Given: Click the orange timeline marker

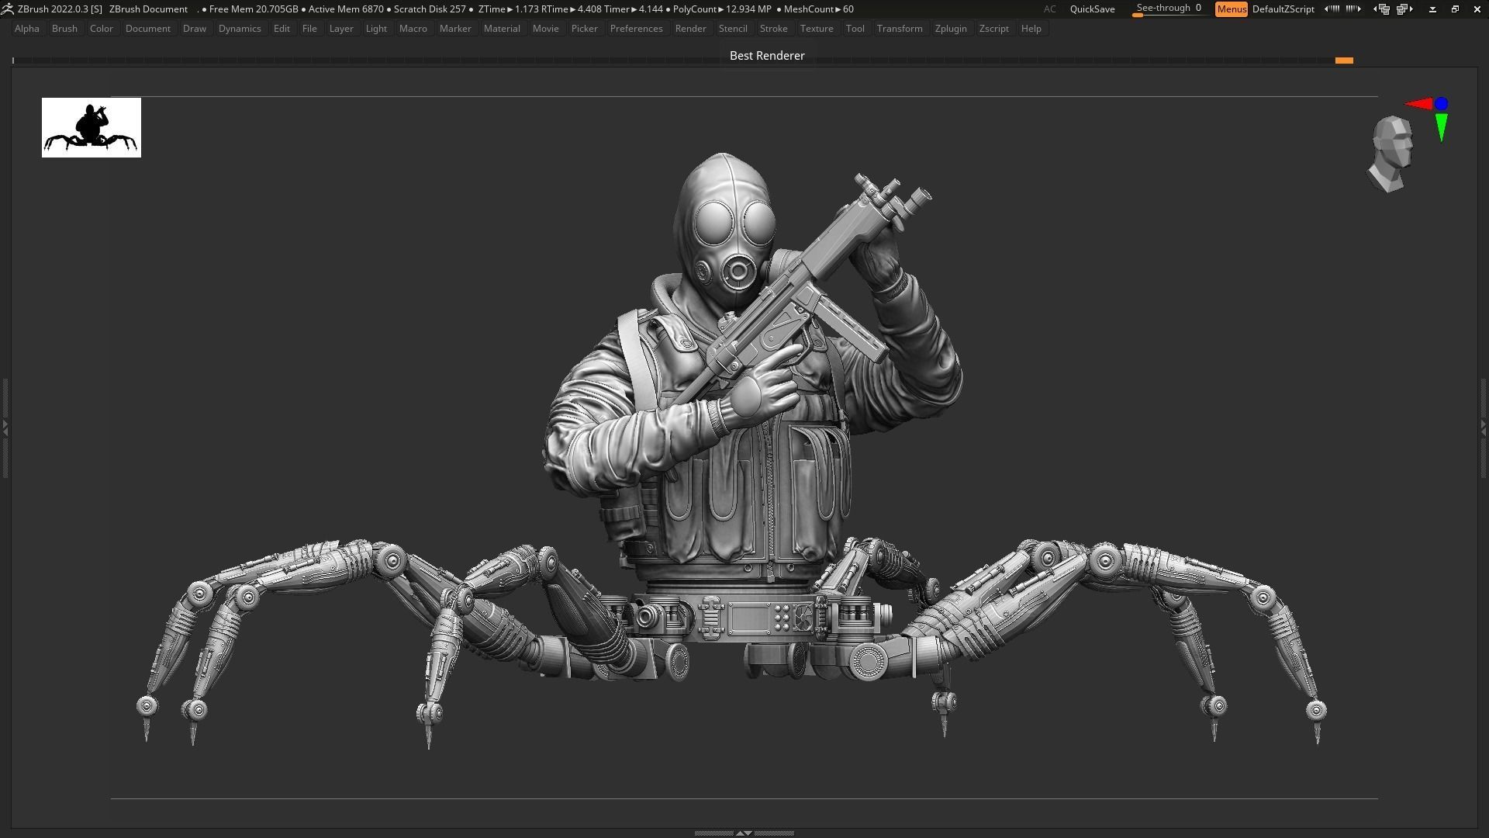Looking at the screenshot, I should pos(1344,61).
